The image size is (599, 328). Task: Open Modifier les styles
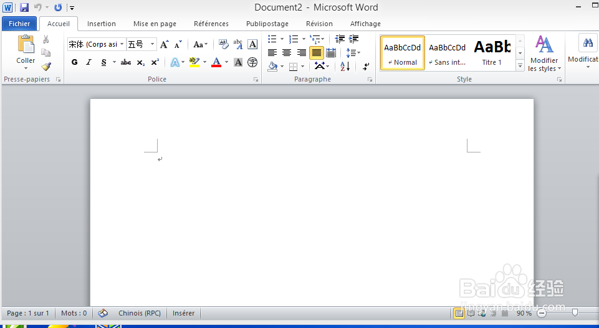[544, 53]
